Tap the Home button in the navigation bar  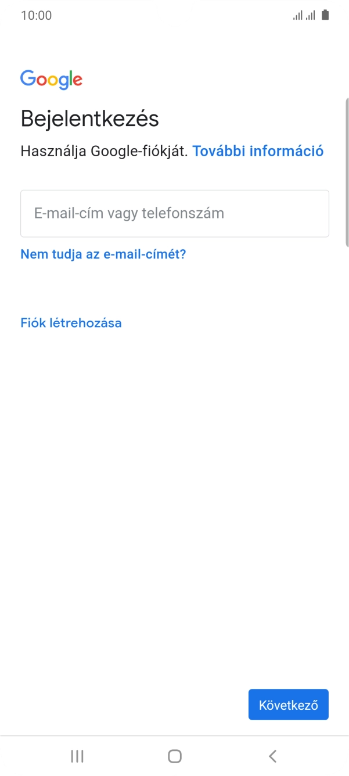pos(174,756)
